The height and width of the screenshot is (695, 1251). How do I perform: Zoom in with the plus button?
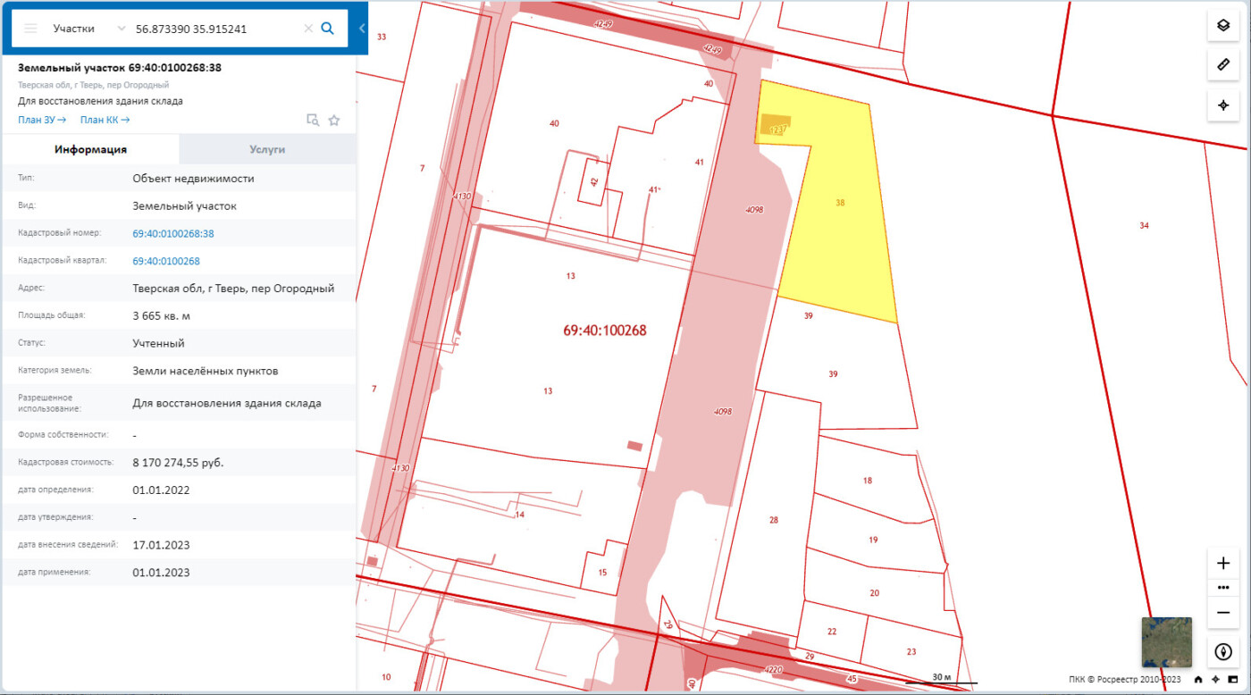tap(1223, 564)
